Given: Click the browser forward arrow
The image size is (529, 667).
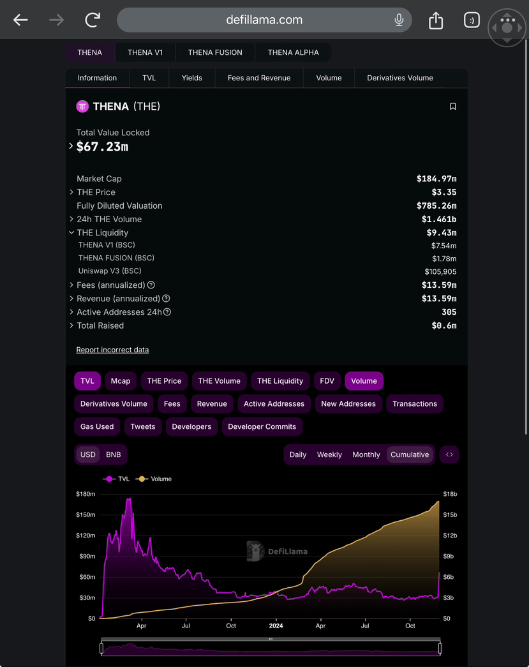Looking at the screenshot, I should coord(57,20).
